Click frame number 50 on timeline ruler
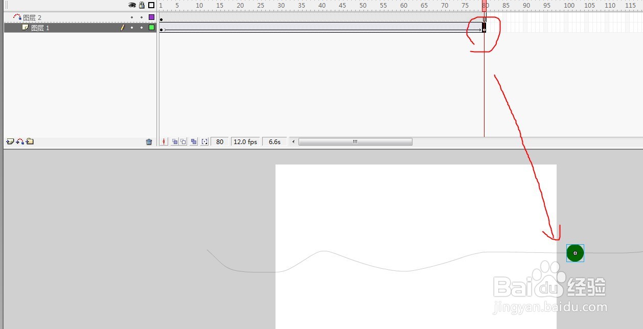The width and height of the screenshot is (643, 329). (x=363, y=5)
